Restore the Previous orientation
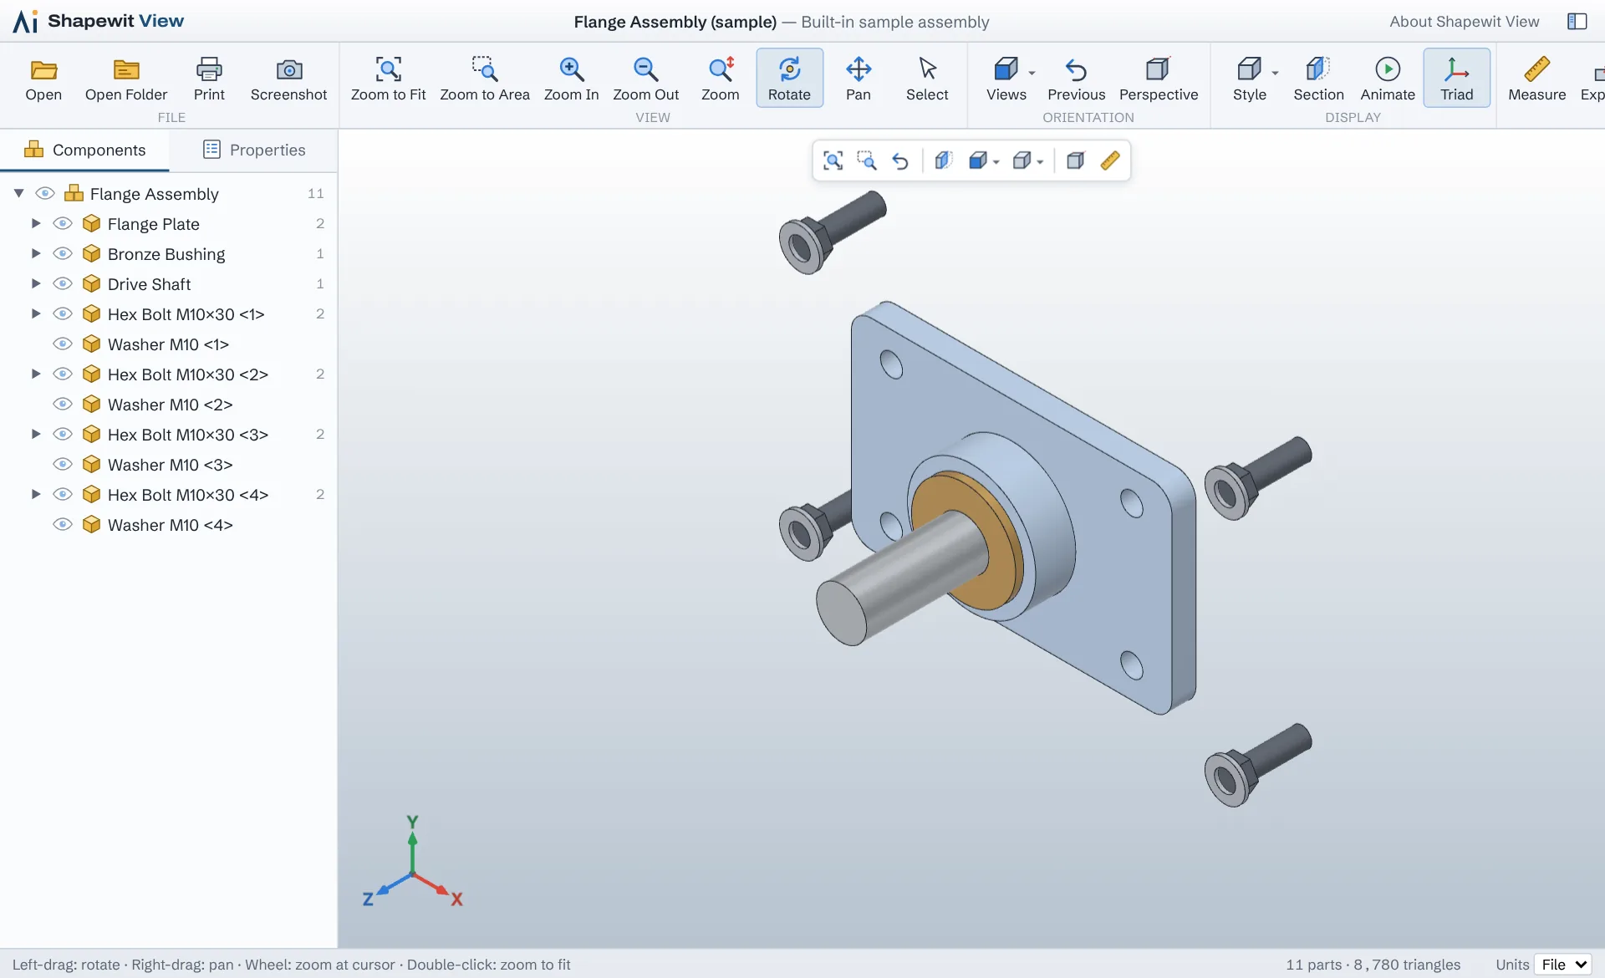Viewport: 1605px width, 978px height. tap(1076, 79)
